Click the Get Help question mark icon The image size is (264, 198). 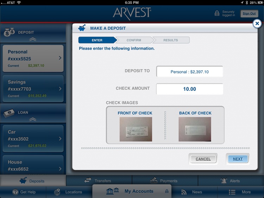[15, 192]
